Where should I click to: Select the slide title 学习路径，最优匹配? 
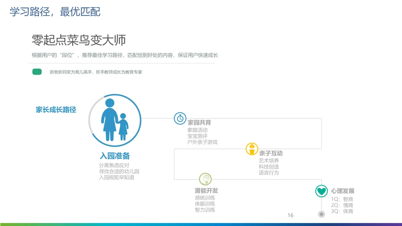(x=55, y=12)
